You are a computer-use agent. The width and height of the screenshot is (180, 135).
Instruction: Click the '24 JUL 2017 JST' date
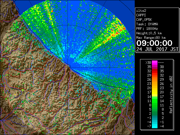pos(157,49)
